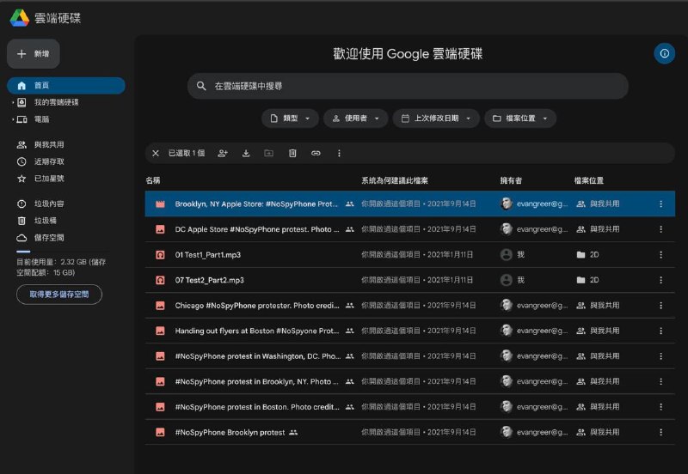Clear selection with the X icon
This screenshot has width=688, height=474.
pos(156,154)
